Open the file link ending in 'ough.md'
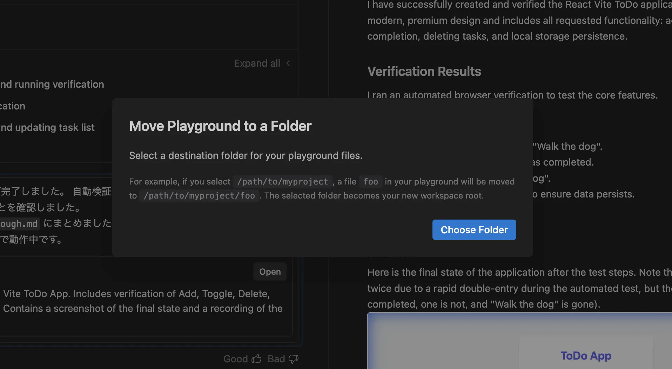The width and height of the screenshot is (672, 369). point(19,224)
